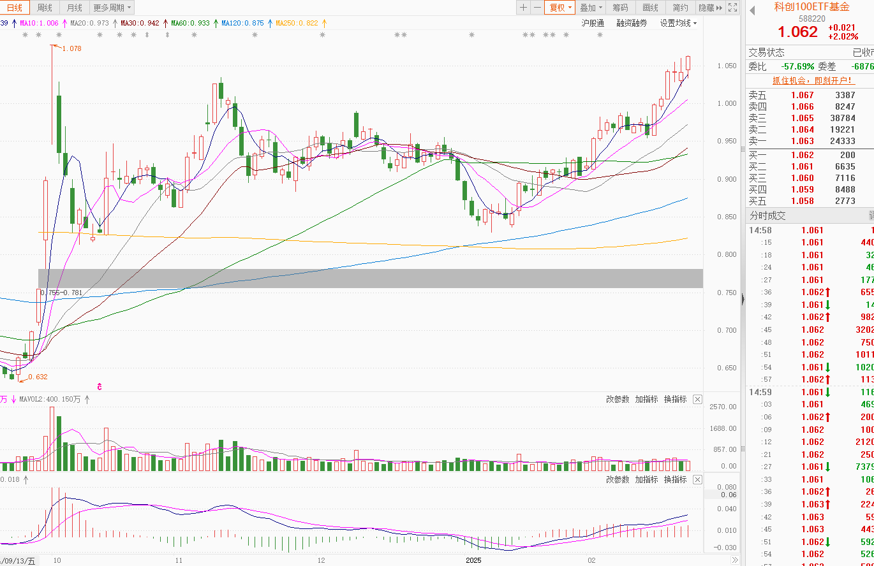Click the 抓住机会，即刻开户 link
This screenshot has height=566, width=874.
[x=813, y=80]
